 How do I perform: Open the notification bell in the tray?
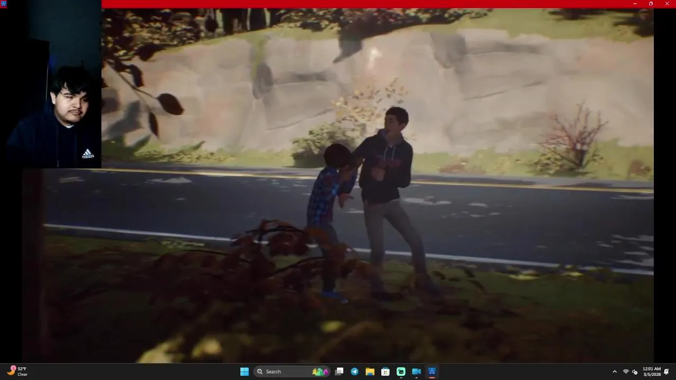tap(667, 372)
